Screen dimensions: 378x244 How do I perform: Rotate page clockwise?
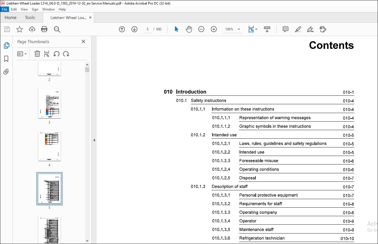pos(66,54)
